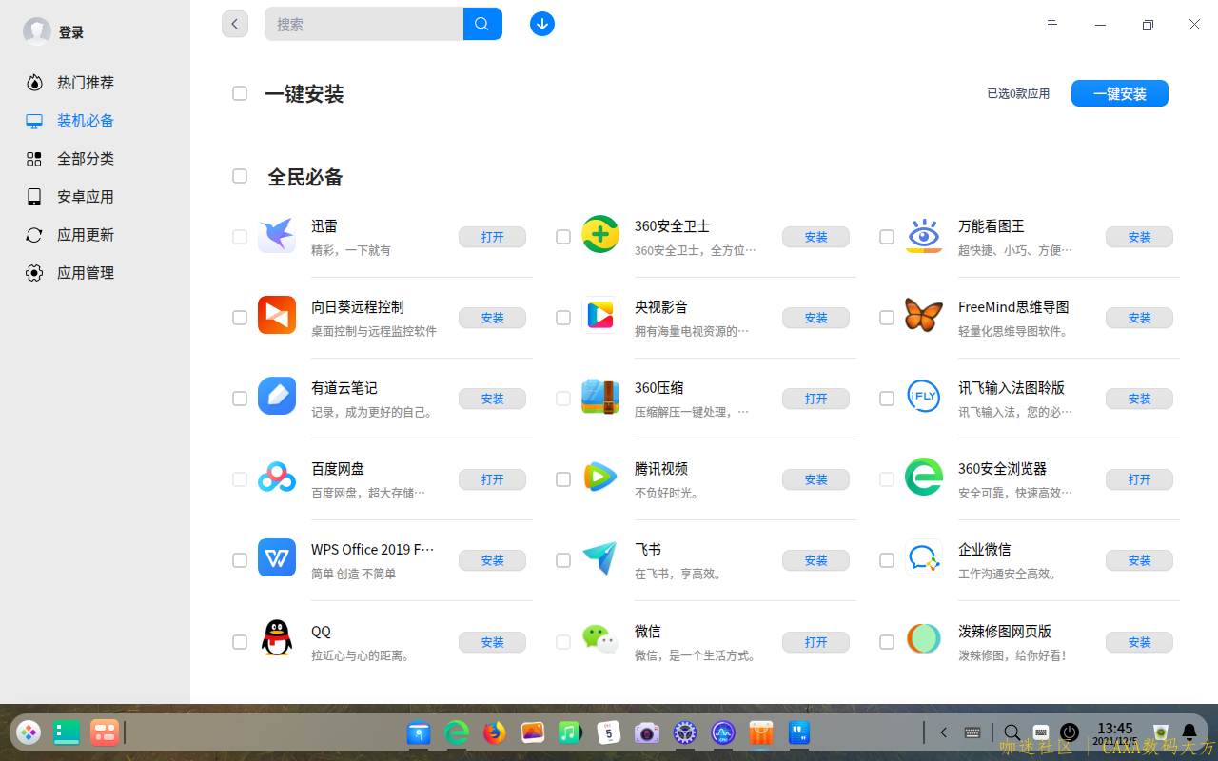Click the 360安全浏览器 app icon
The image size is (1218, 761).
click(924, 478)
